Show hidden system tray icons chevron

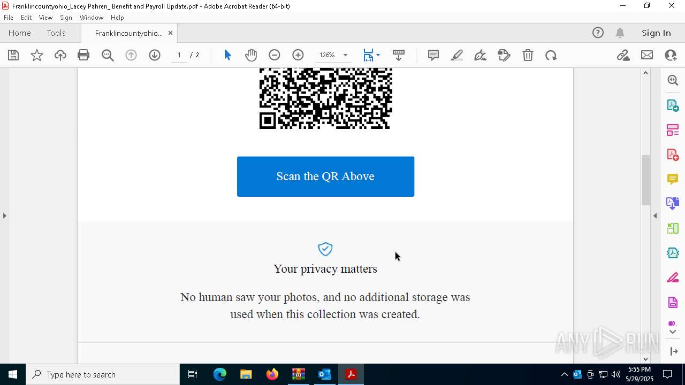[564, 374]
